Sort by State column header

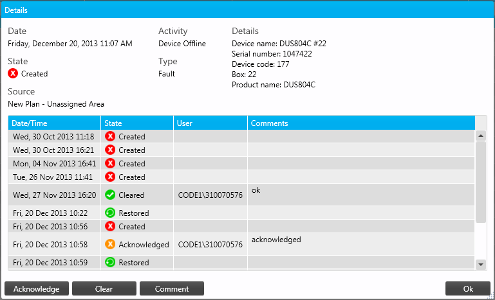click(137, 123)
